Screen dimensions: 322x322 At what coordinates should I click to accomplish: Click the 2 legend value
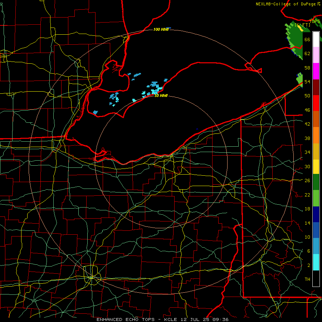pos(308,265)
